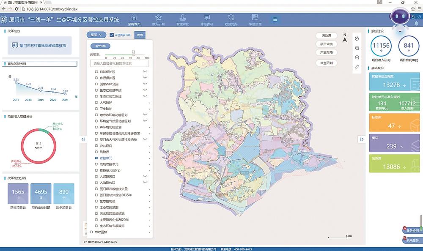423x251 pixels.
Task: Collapse the left panel with arrow icon
Action: point(83,139)
